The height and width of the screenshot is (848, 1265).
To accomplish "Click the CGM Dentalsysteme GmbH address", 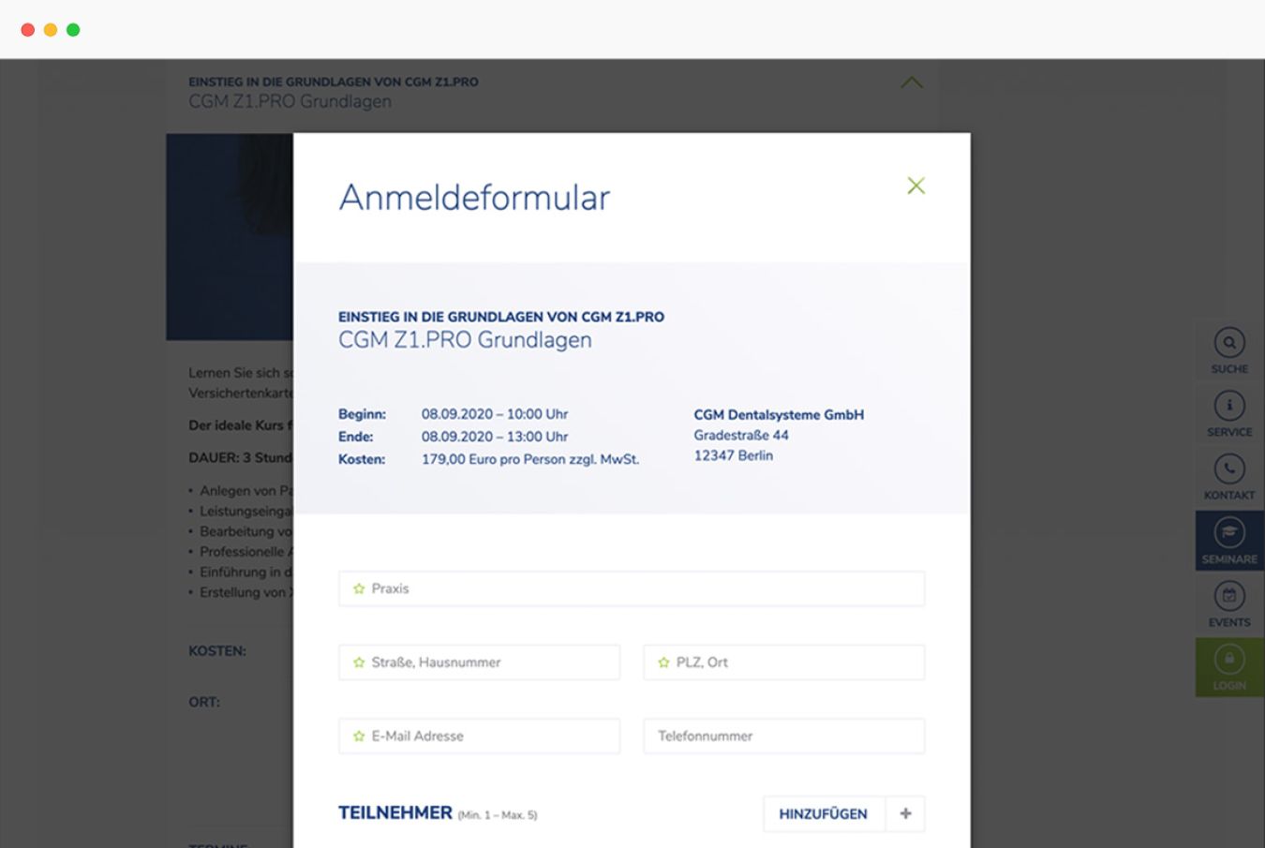I will click(778, 435).
